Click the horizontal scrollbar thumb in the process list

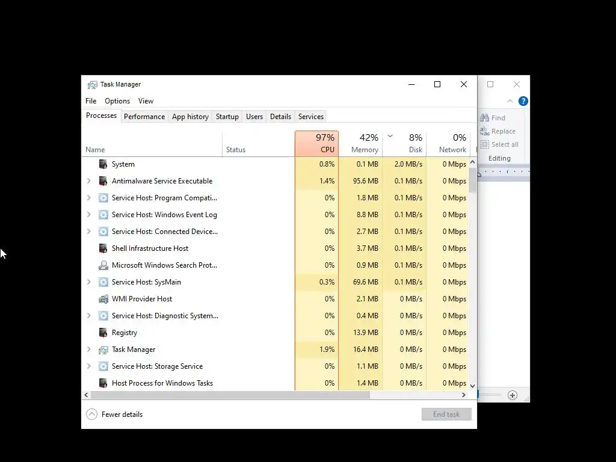(x=230, y=395)
